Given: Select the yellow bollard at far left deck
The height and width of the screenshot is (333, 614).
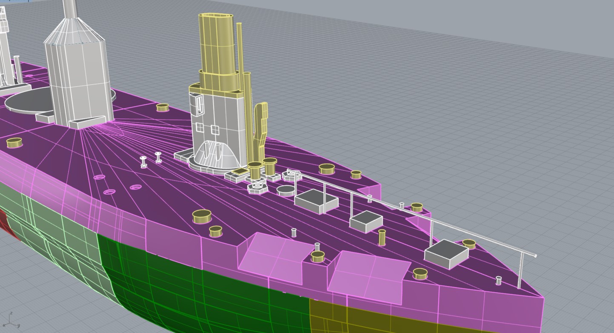Looking at the screenshot, I should click(x=14, y=143).
